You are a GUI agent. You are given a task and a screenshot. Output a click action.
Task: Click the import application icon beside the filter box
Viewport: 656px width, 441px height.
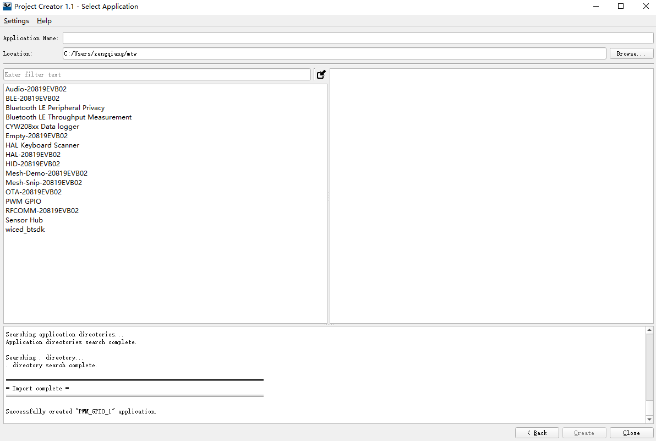321,74
